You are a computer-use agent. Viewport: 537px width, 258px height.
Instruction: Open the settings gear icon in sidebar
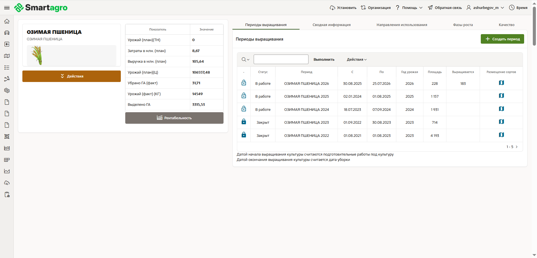pyautogui.click(x=7, y=90)
